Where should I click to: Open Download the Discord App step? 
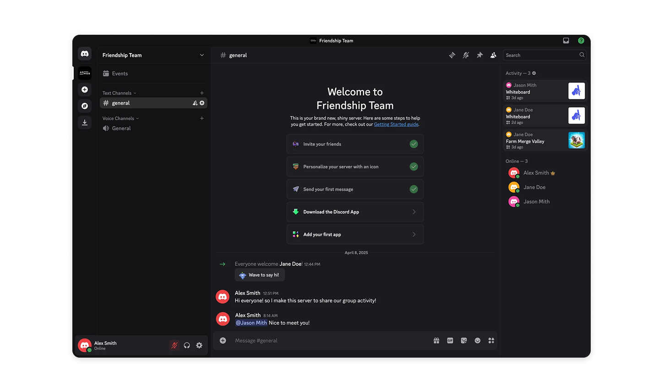(355, 212)
